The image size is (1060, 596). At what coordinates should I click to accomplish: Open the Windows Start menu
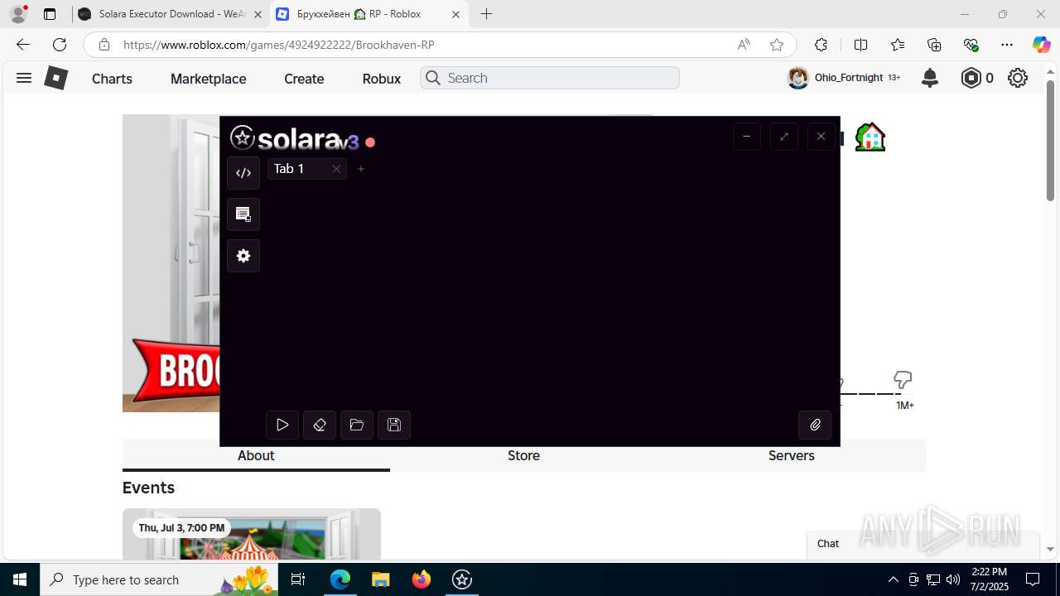coord(20,579)
